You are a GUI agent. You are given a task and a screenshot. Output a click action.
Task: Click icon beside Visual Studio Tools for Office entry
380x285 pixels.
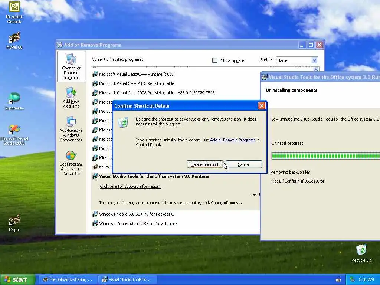click(95, 176)
